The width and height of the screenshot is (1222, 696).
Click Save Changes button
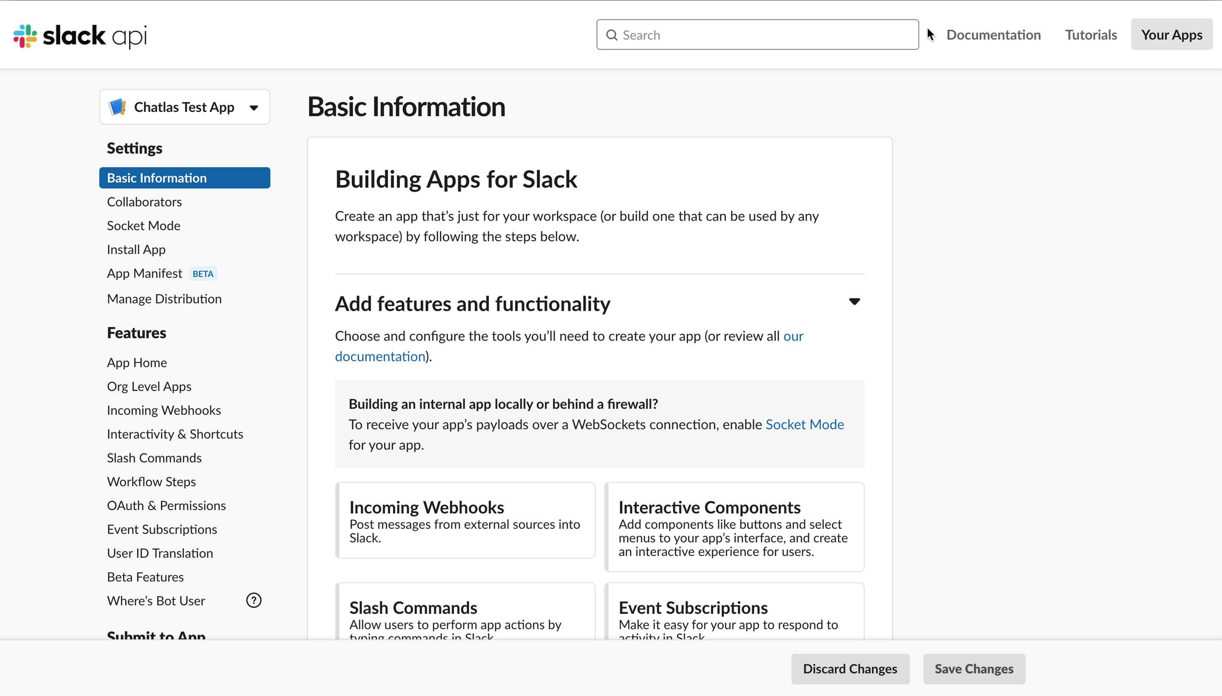(974, 669)
